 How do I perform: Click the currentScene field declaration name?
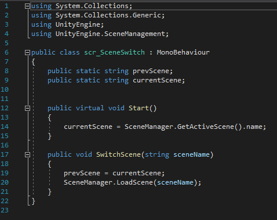[156, 80]
